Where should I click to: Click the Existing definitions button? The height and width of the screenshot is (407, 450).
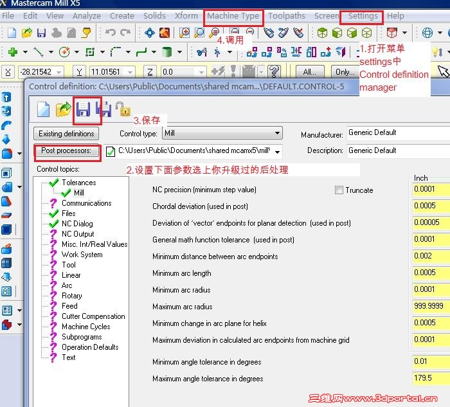pyautogui.click(x=66, y=134)
